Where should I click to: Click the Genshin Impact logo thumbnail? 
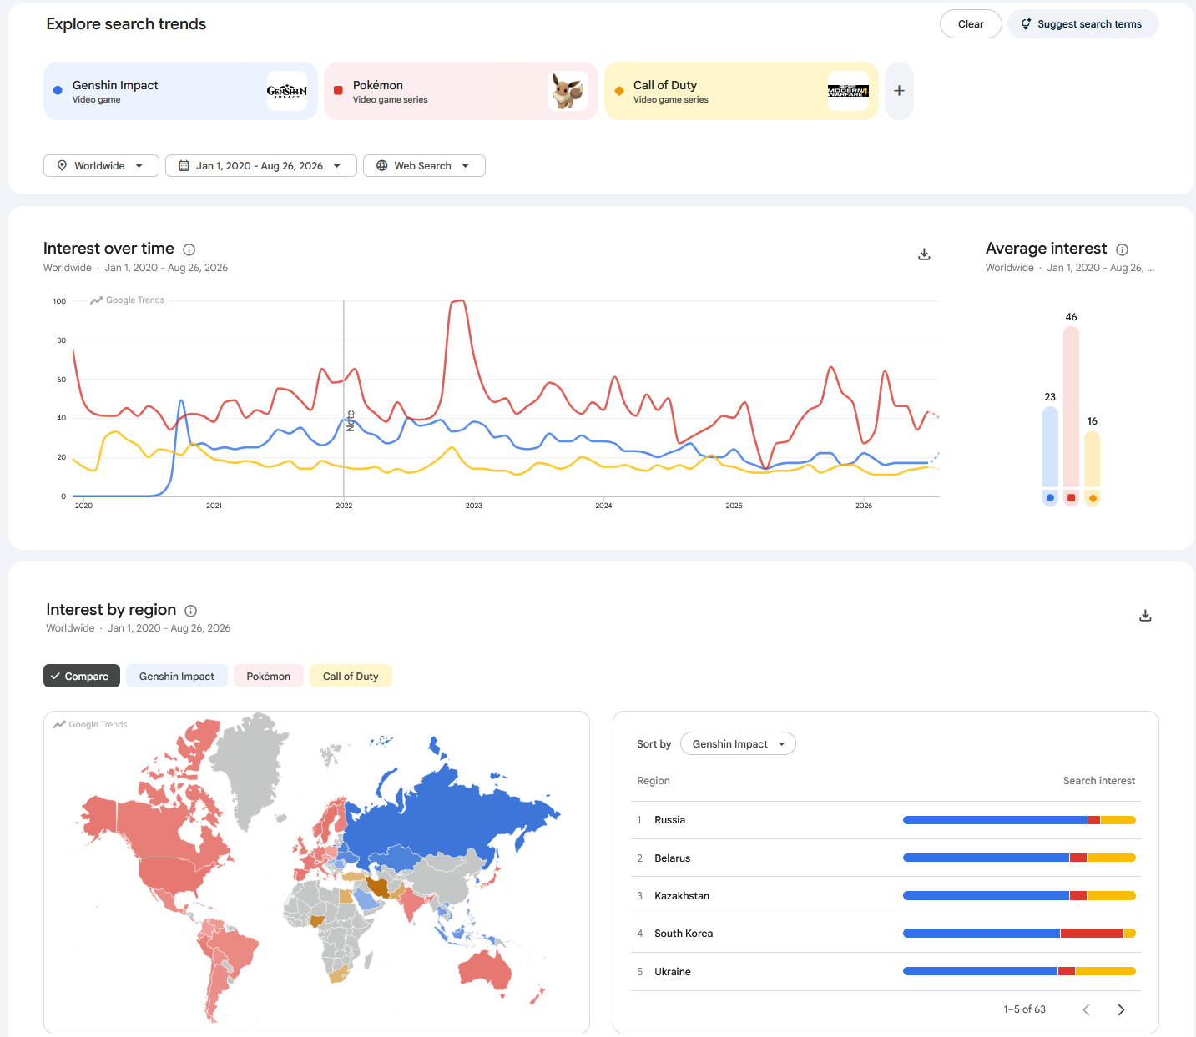[x=287, y=91]
